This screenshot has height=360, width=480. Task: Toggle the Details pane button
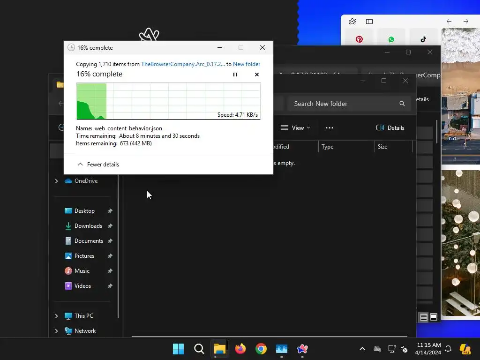point(390,127)
